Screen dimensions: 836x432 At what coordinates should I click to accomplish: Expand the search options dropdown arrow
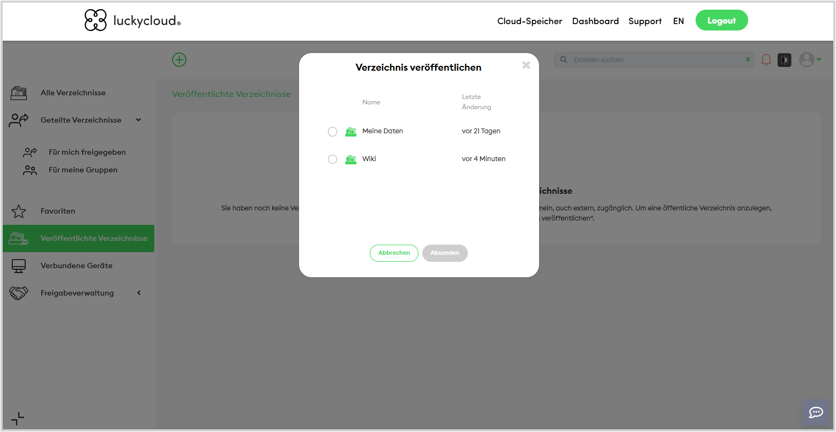coord(748,60)
